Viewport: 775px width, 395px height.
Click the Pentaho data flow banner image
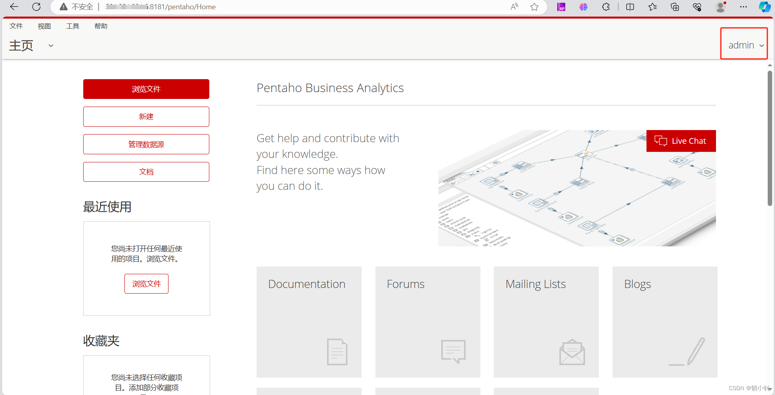click(x=577, y=188)
